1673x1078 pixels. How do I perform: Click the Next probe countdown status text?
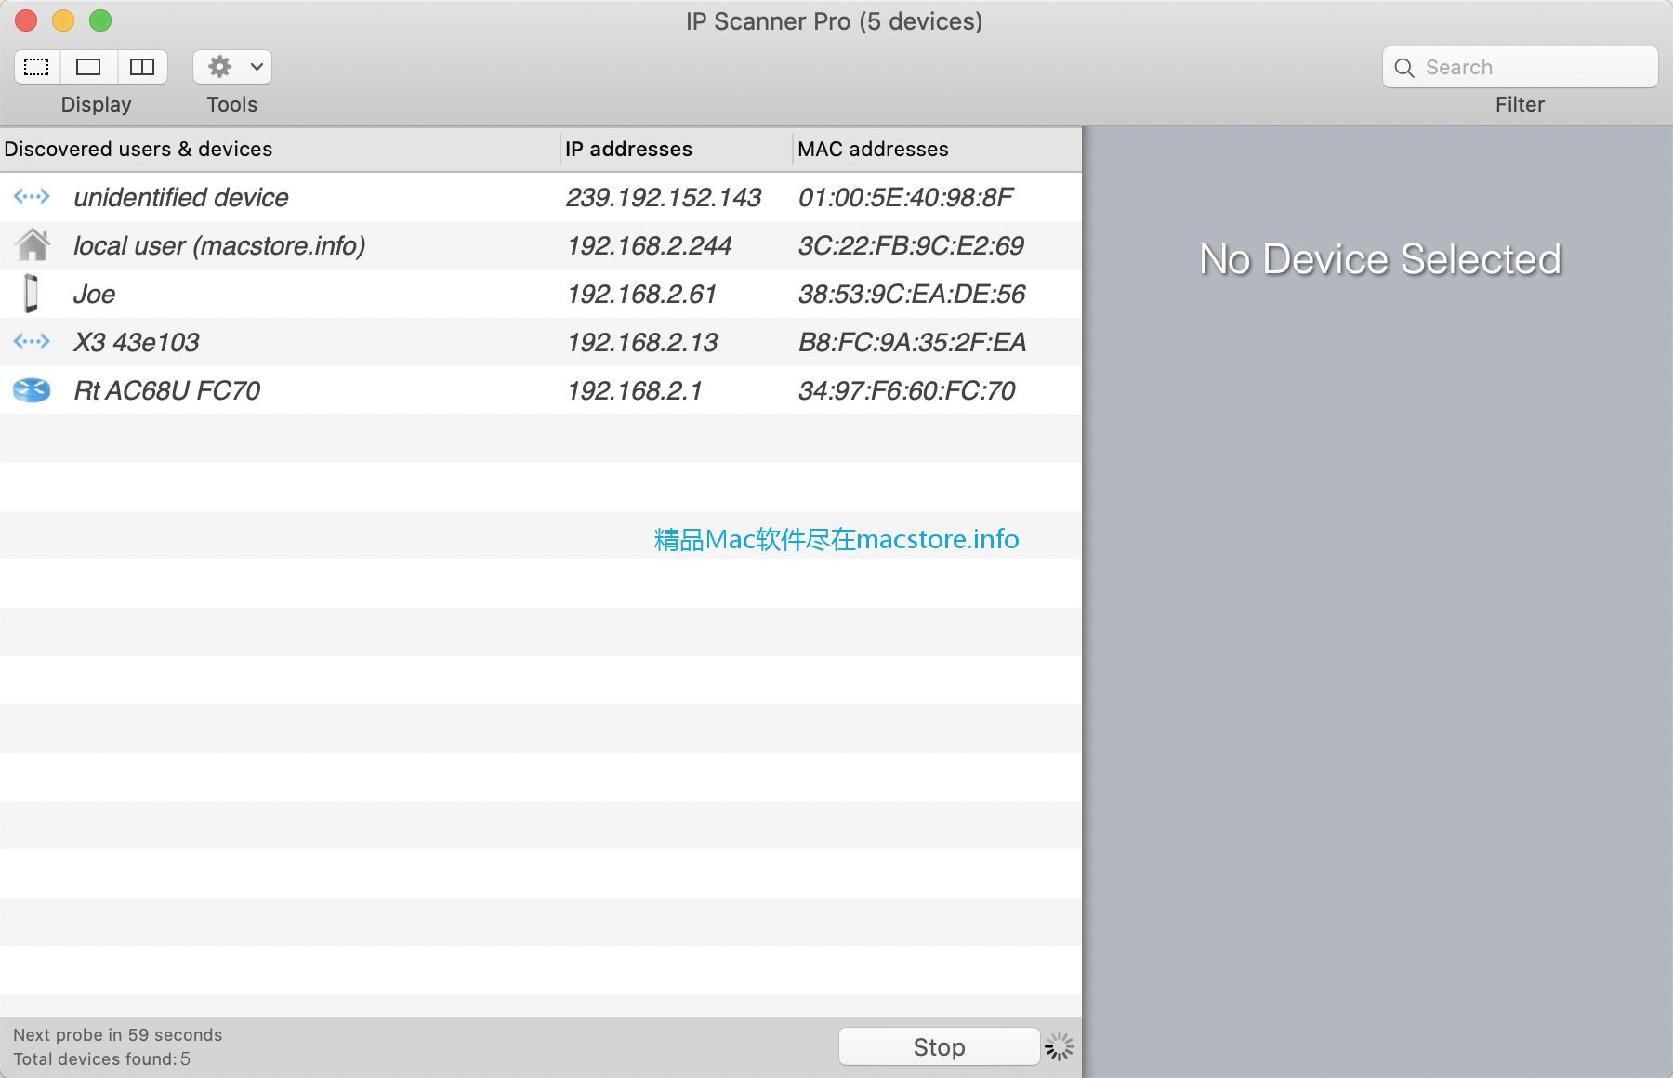point(118,1034)
